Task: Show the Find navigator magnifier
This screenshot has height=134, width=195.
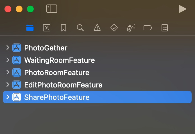Action: coord(80,27)
